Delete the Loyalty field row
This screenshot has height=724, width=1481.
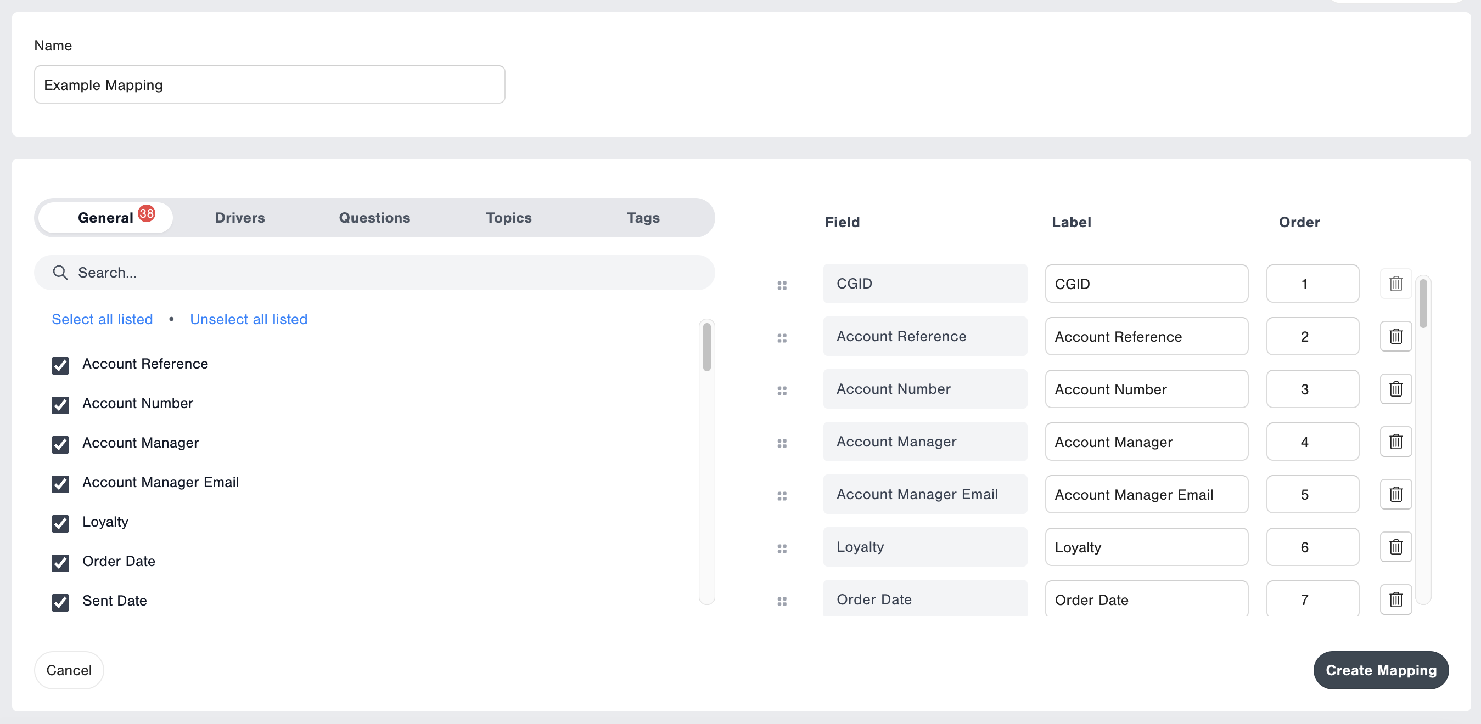coord(1395,547)
